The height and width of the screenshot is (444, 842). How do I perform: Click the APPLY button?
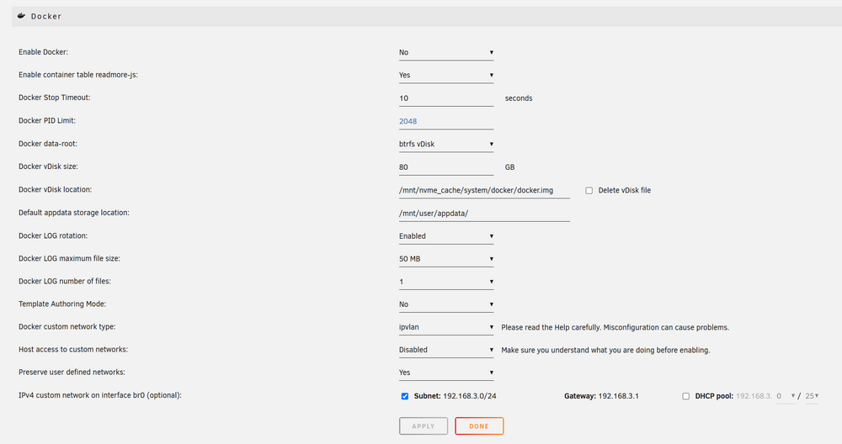click(x=424, y=426)
